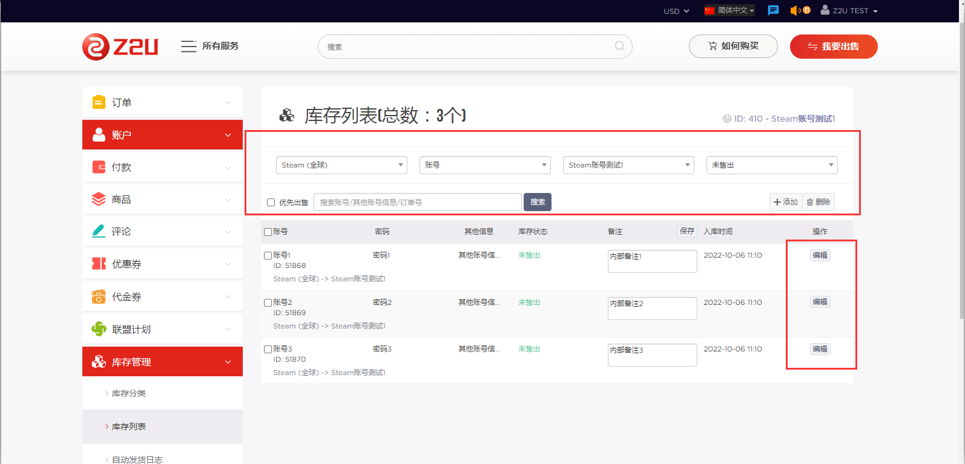Screen dimensions: 965x464
Task: Click the 添加 add inventory button
Action: [x=786, y=202]
